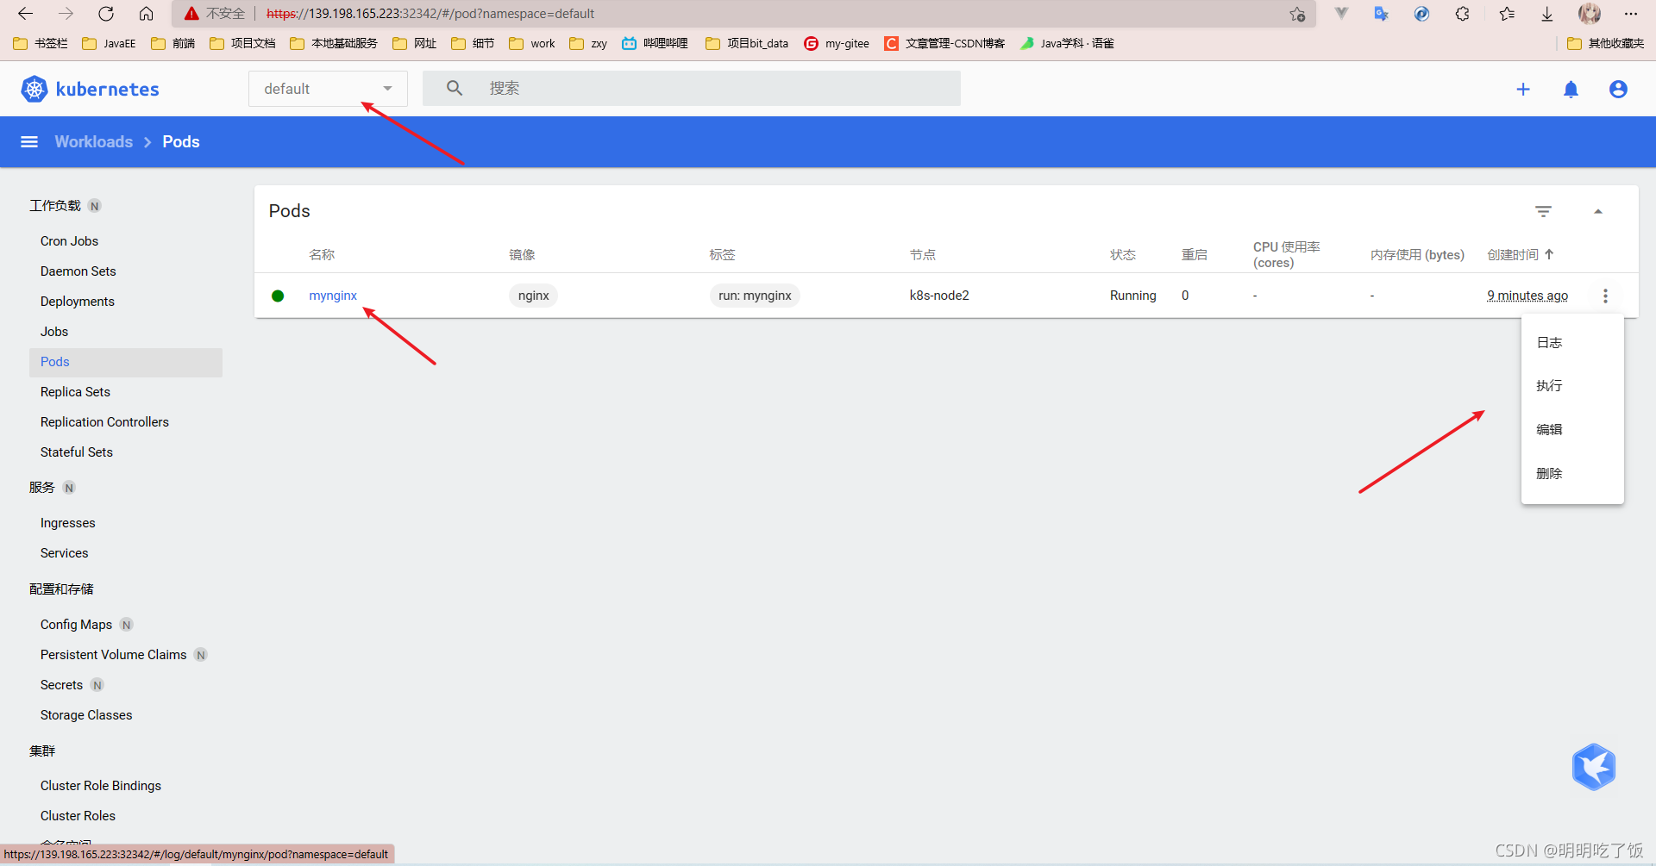Open the user account icon
The width and height of the screenshot is (1656, 866).
tap(1618, 90)
